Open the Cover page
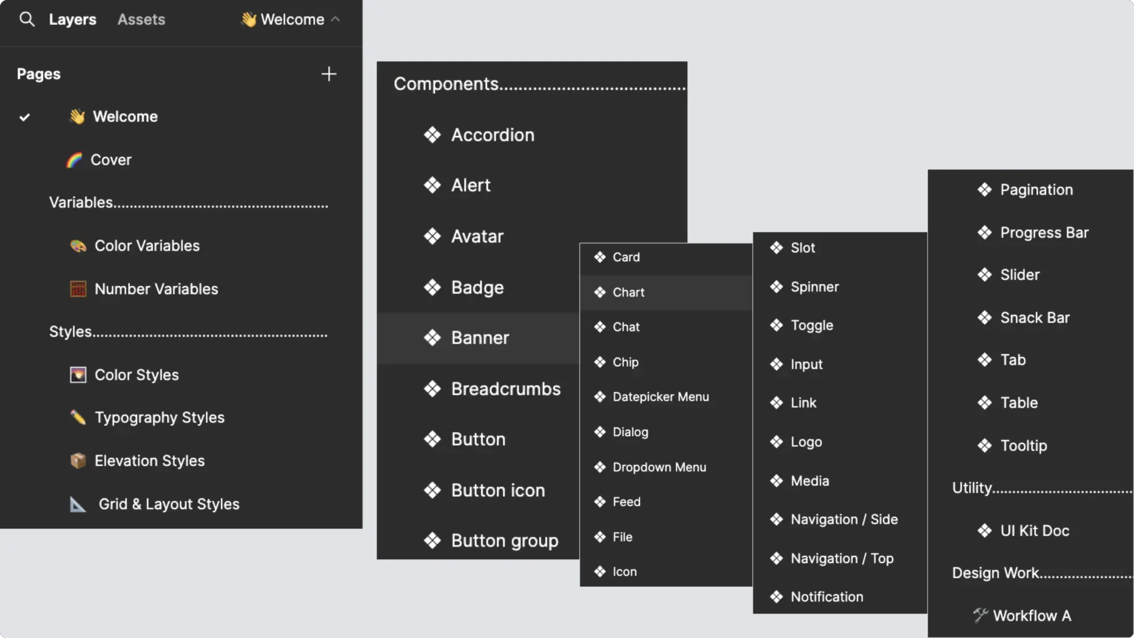 pos(111,159)
